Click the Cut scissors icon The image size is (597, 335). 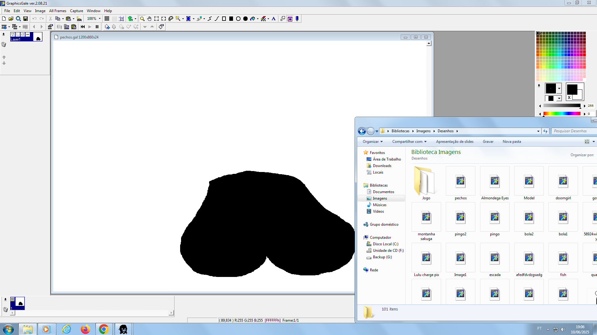[x=50, y=19]
